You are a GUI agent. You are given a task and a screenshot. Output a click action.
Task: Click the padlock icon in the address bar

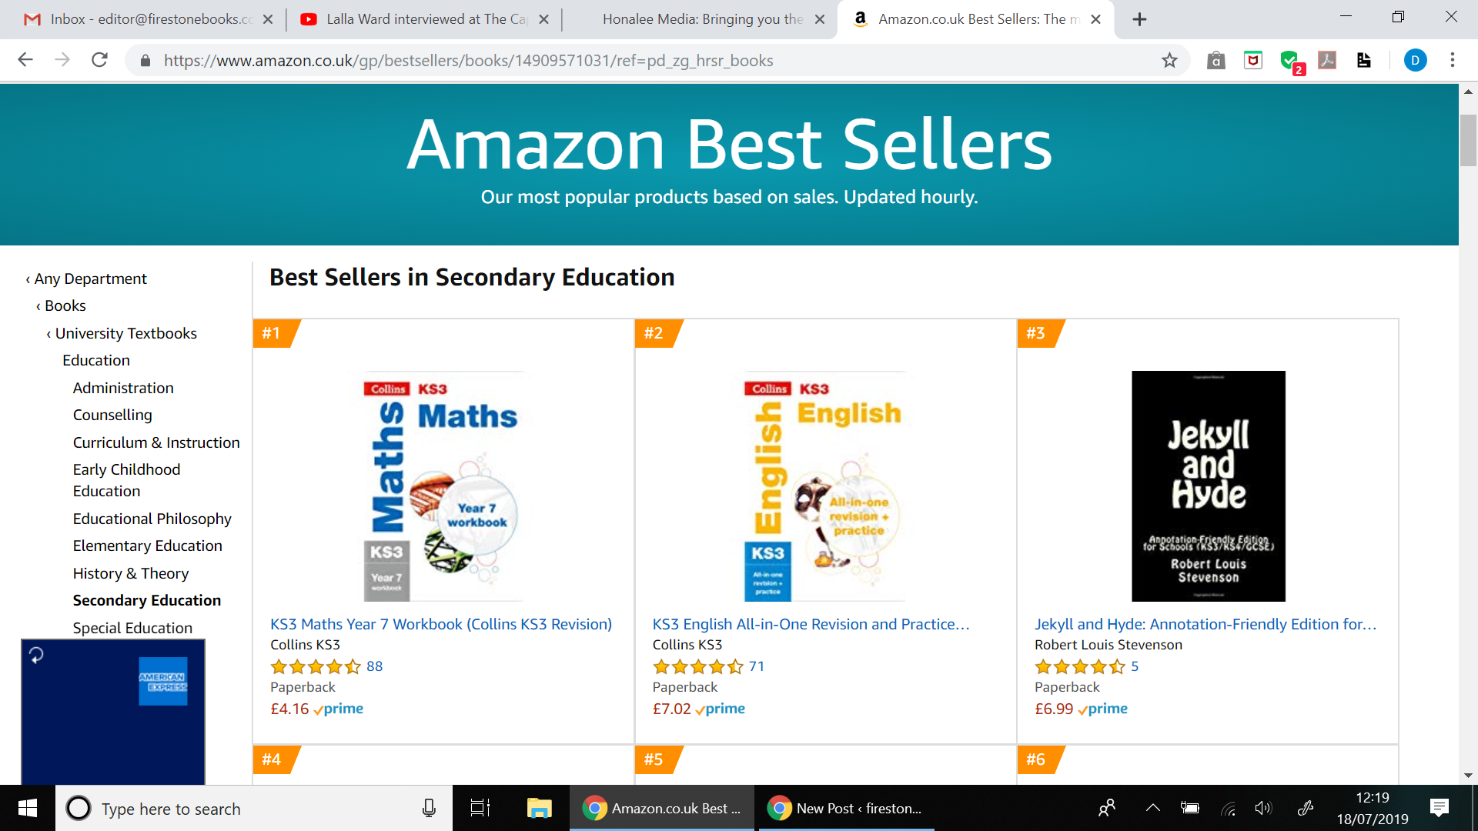(145, 60)
